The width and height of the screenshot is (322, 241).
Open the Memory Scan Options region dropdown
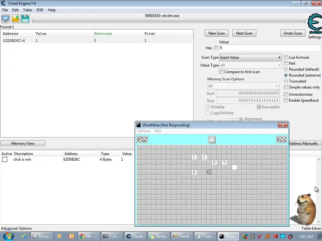243,86
